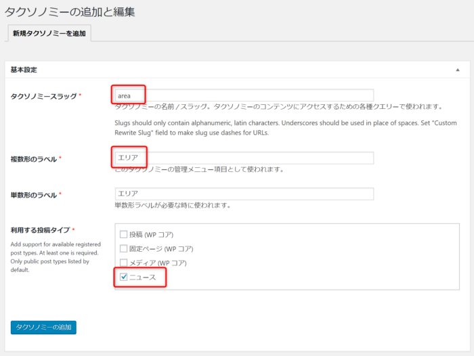
Task: Focus the taxonomy slug field containing 'area'
Action: (x=244, y=95)
